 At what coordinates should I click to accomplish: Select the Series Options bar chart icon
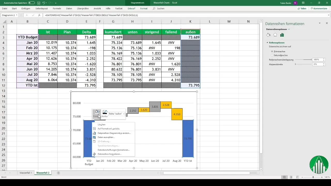click(x=282, y=35)
